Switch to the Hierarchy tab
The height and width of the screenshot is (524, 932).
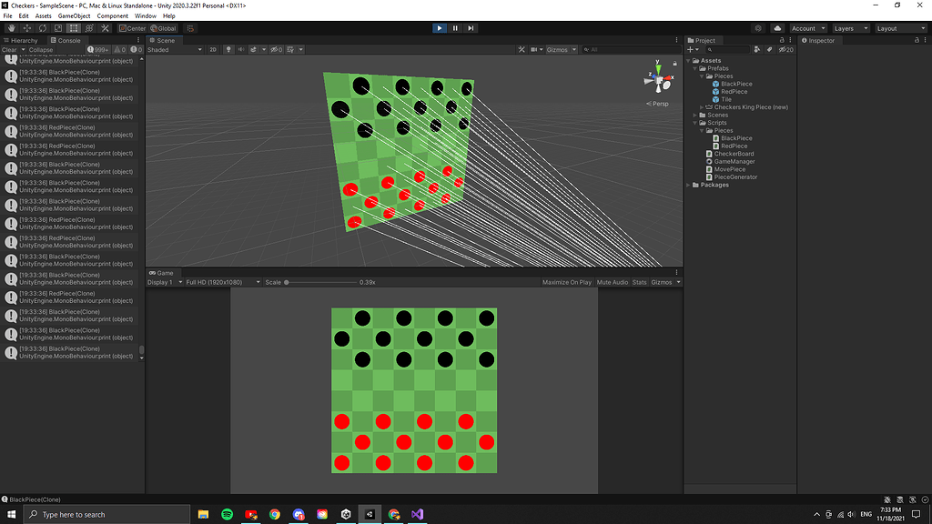[25, 40]
